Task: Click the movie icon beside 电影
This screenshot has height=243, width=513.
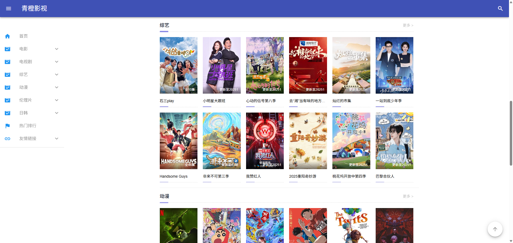Action: click(7, 49)
